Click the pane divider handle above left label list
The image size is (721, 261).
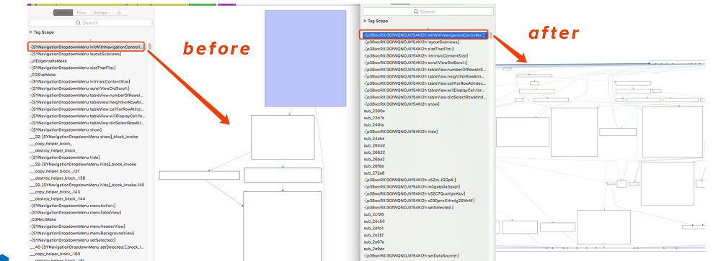90,40
